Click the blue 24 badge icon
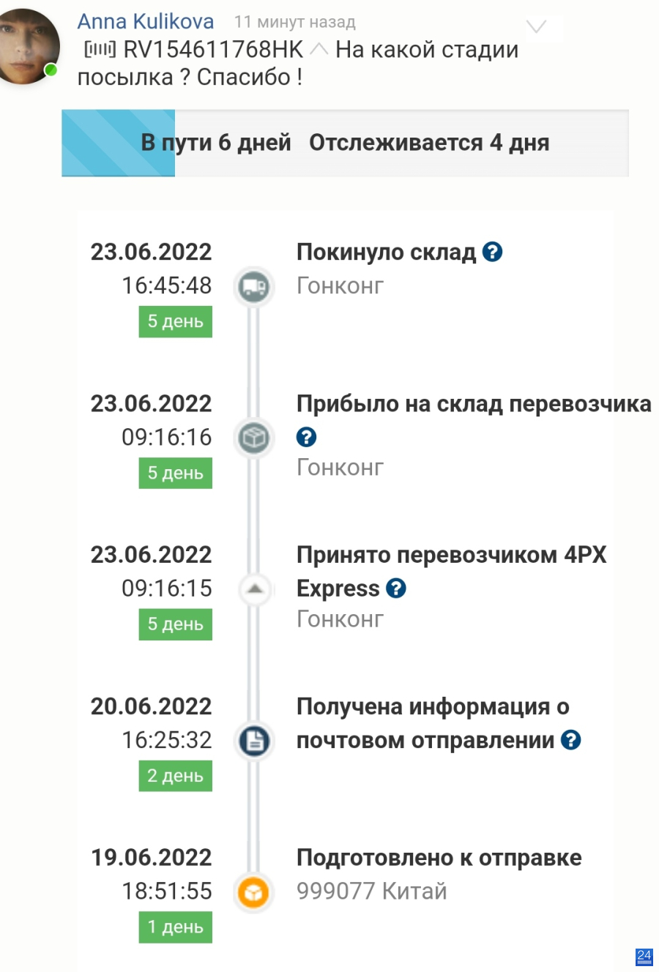Viewport: 659px width, 972px height. [644, 956]
